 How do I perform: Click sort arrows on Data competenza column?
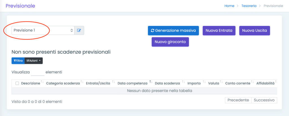click(x=151, y=82)
